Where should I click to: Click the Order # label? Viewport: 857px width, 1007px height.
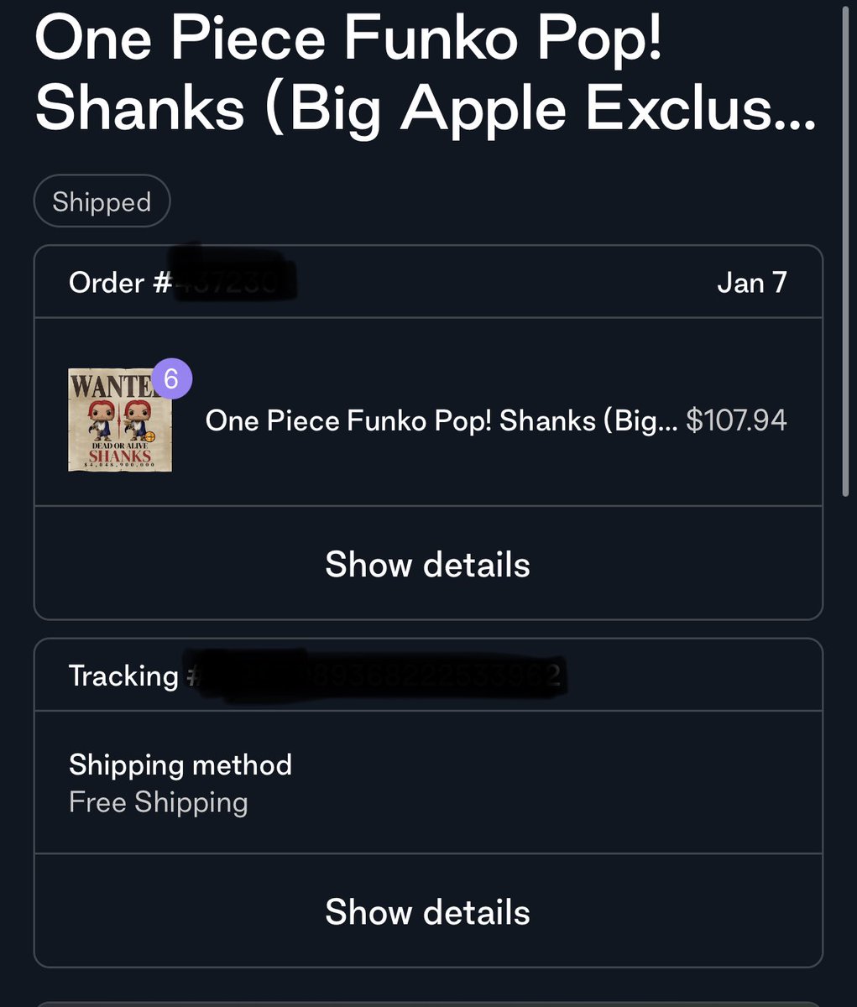click(x=120, y=283)
